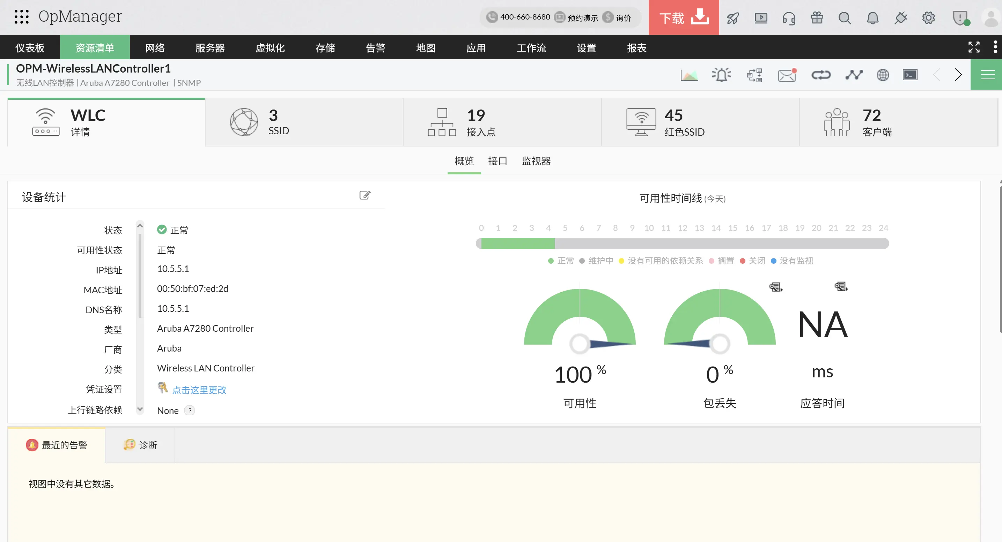
Task: Open the device availability chart icon
Action: point(689,75)
